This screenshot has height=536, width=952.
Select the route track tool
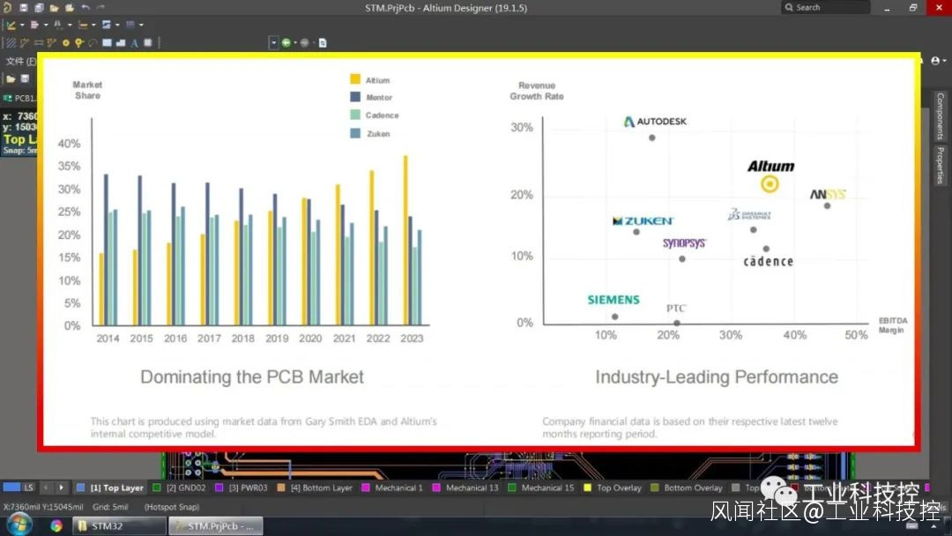point(25,42)
